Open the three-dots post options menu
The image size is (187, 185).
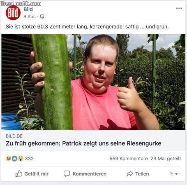coord(179,8)
